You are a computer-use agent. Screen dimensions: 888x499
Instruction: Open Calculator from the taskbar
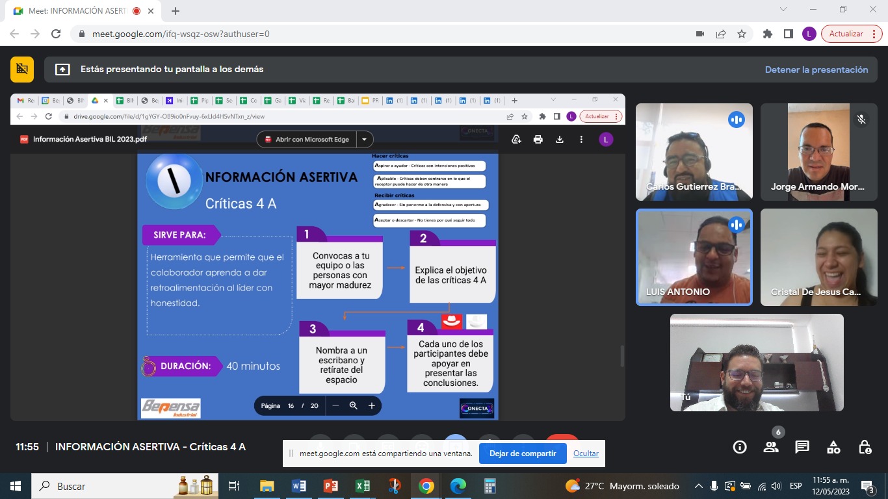490,486
